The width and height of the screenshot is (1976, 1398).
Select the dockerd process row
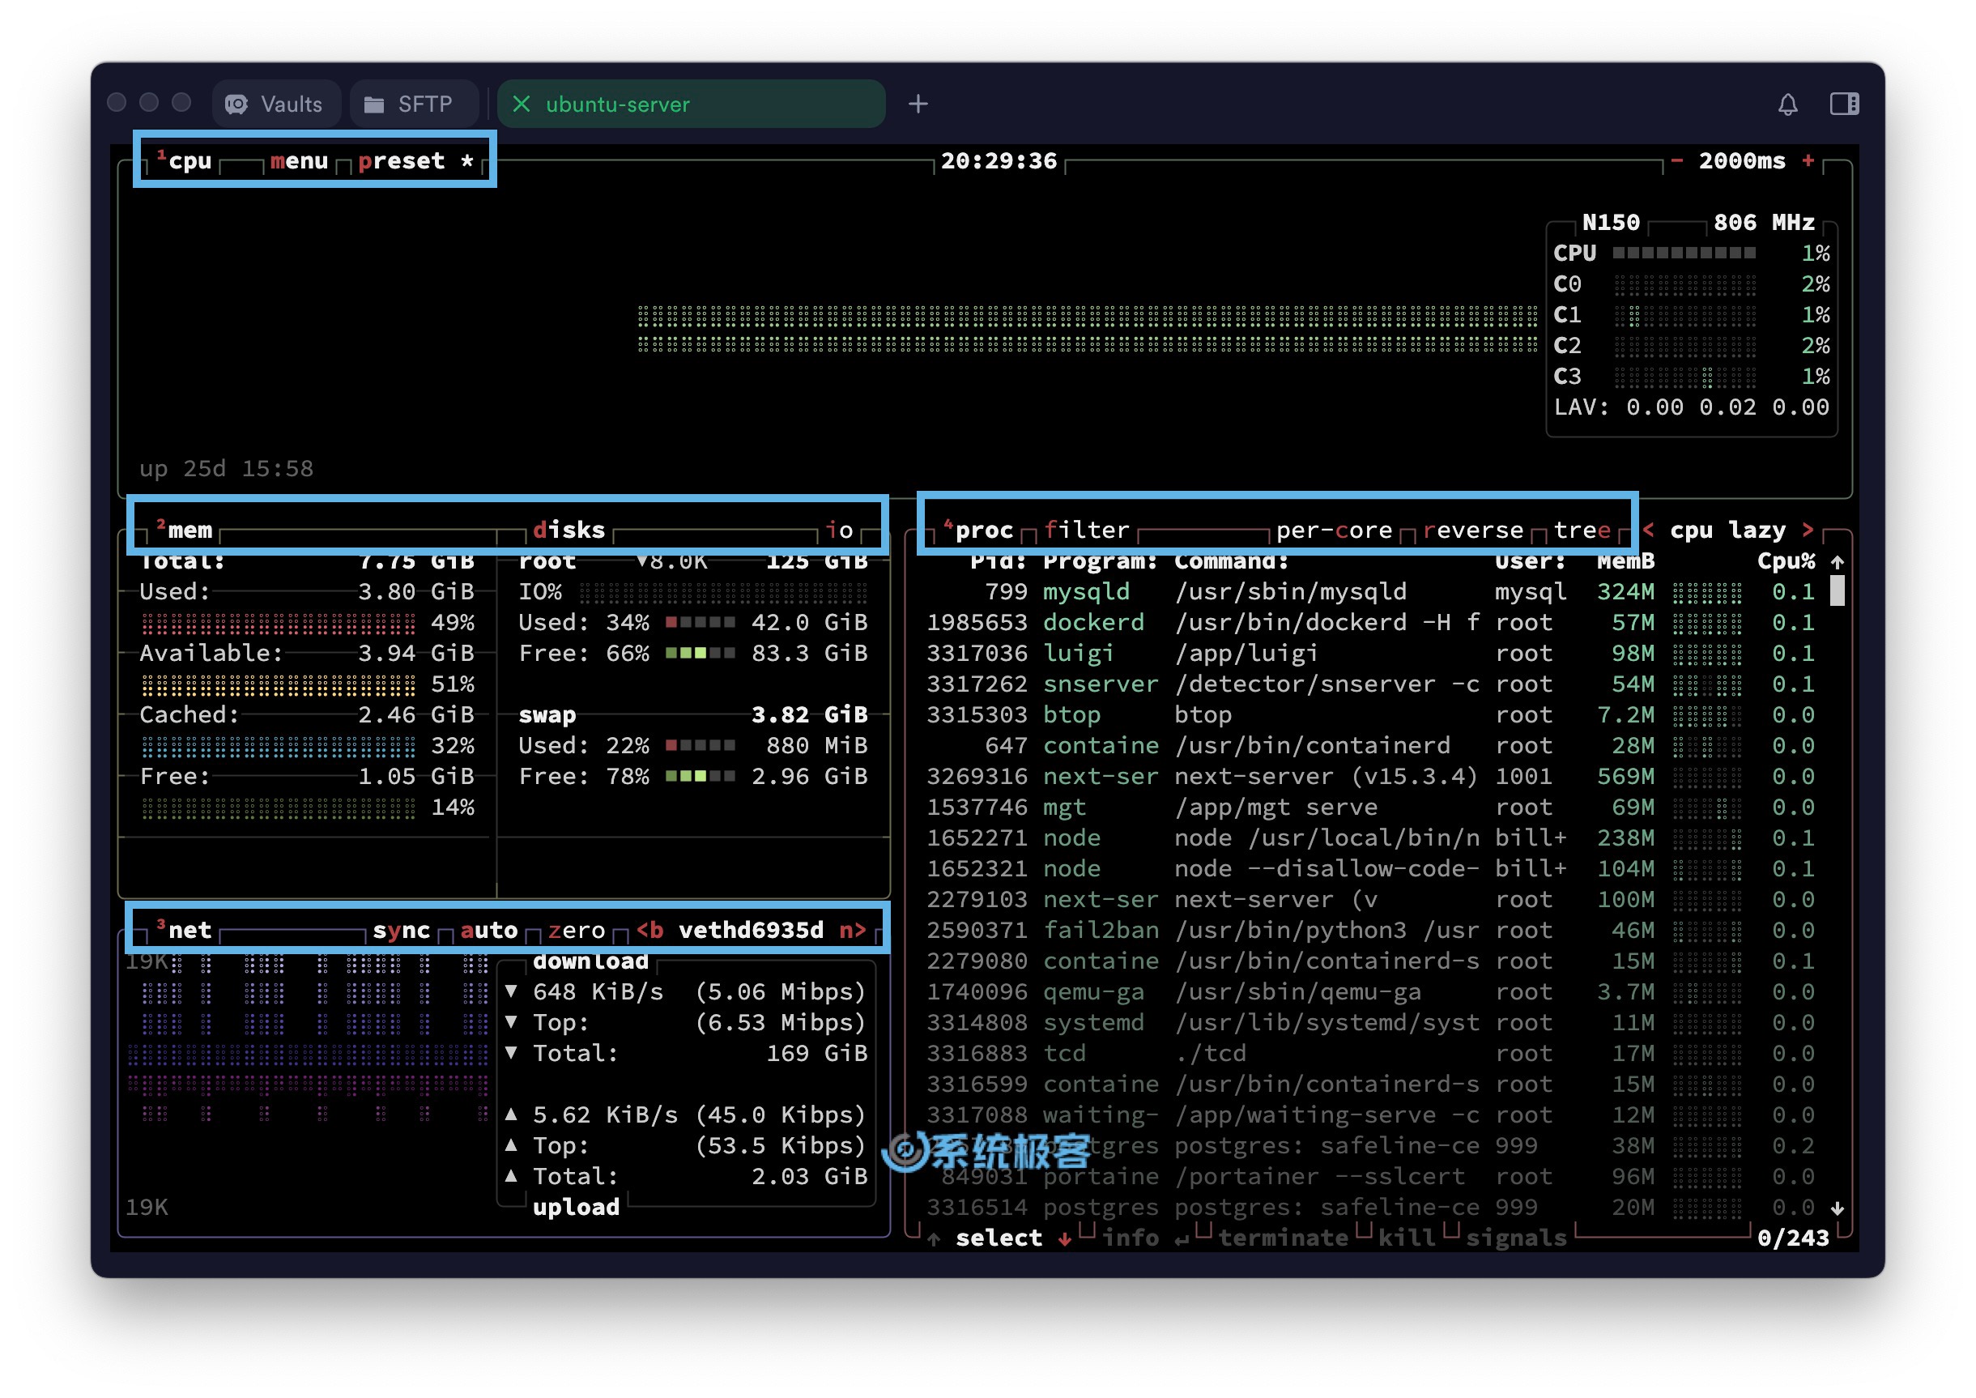(1371, 621)
